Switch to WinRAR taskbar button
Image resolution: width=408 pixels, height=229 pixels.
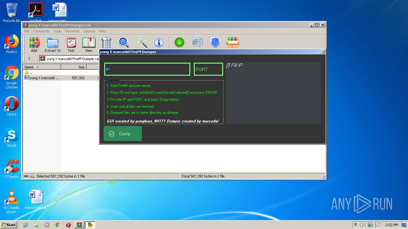[x=79, y=225]
